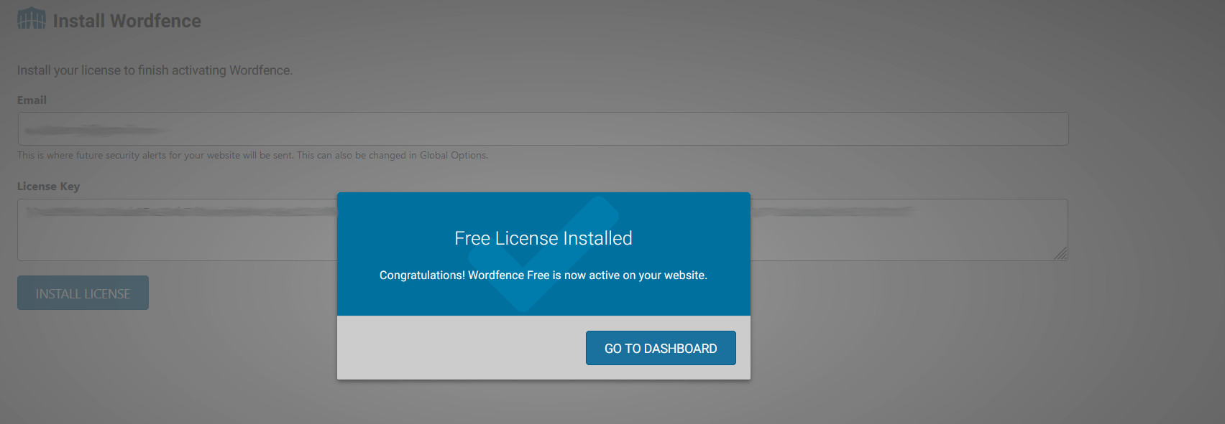Screen dimensions: 1225x424
Task: Click the Install License button
Action: pyautogui.click(x=83, y=293)
